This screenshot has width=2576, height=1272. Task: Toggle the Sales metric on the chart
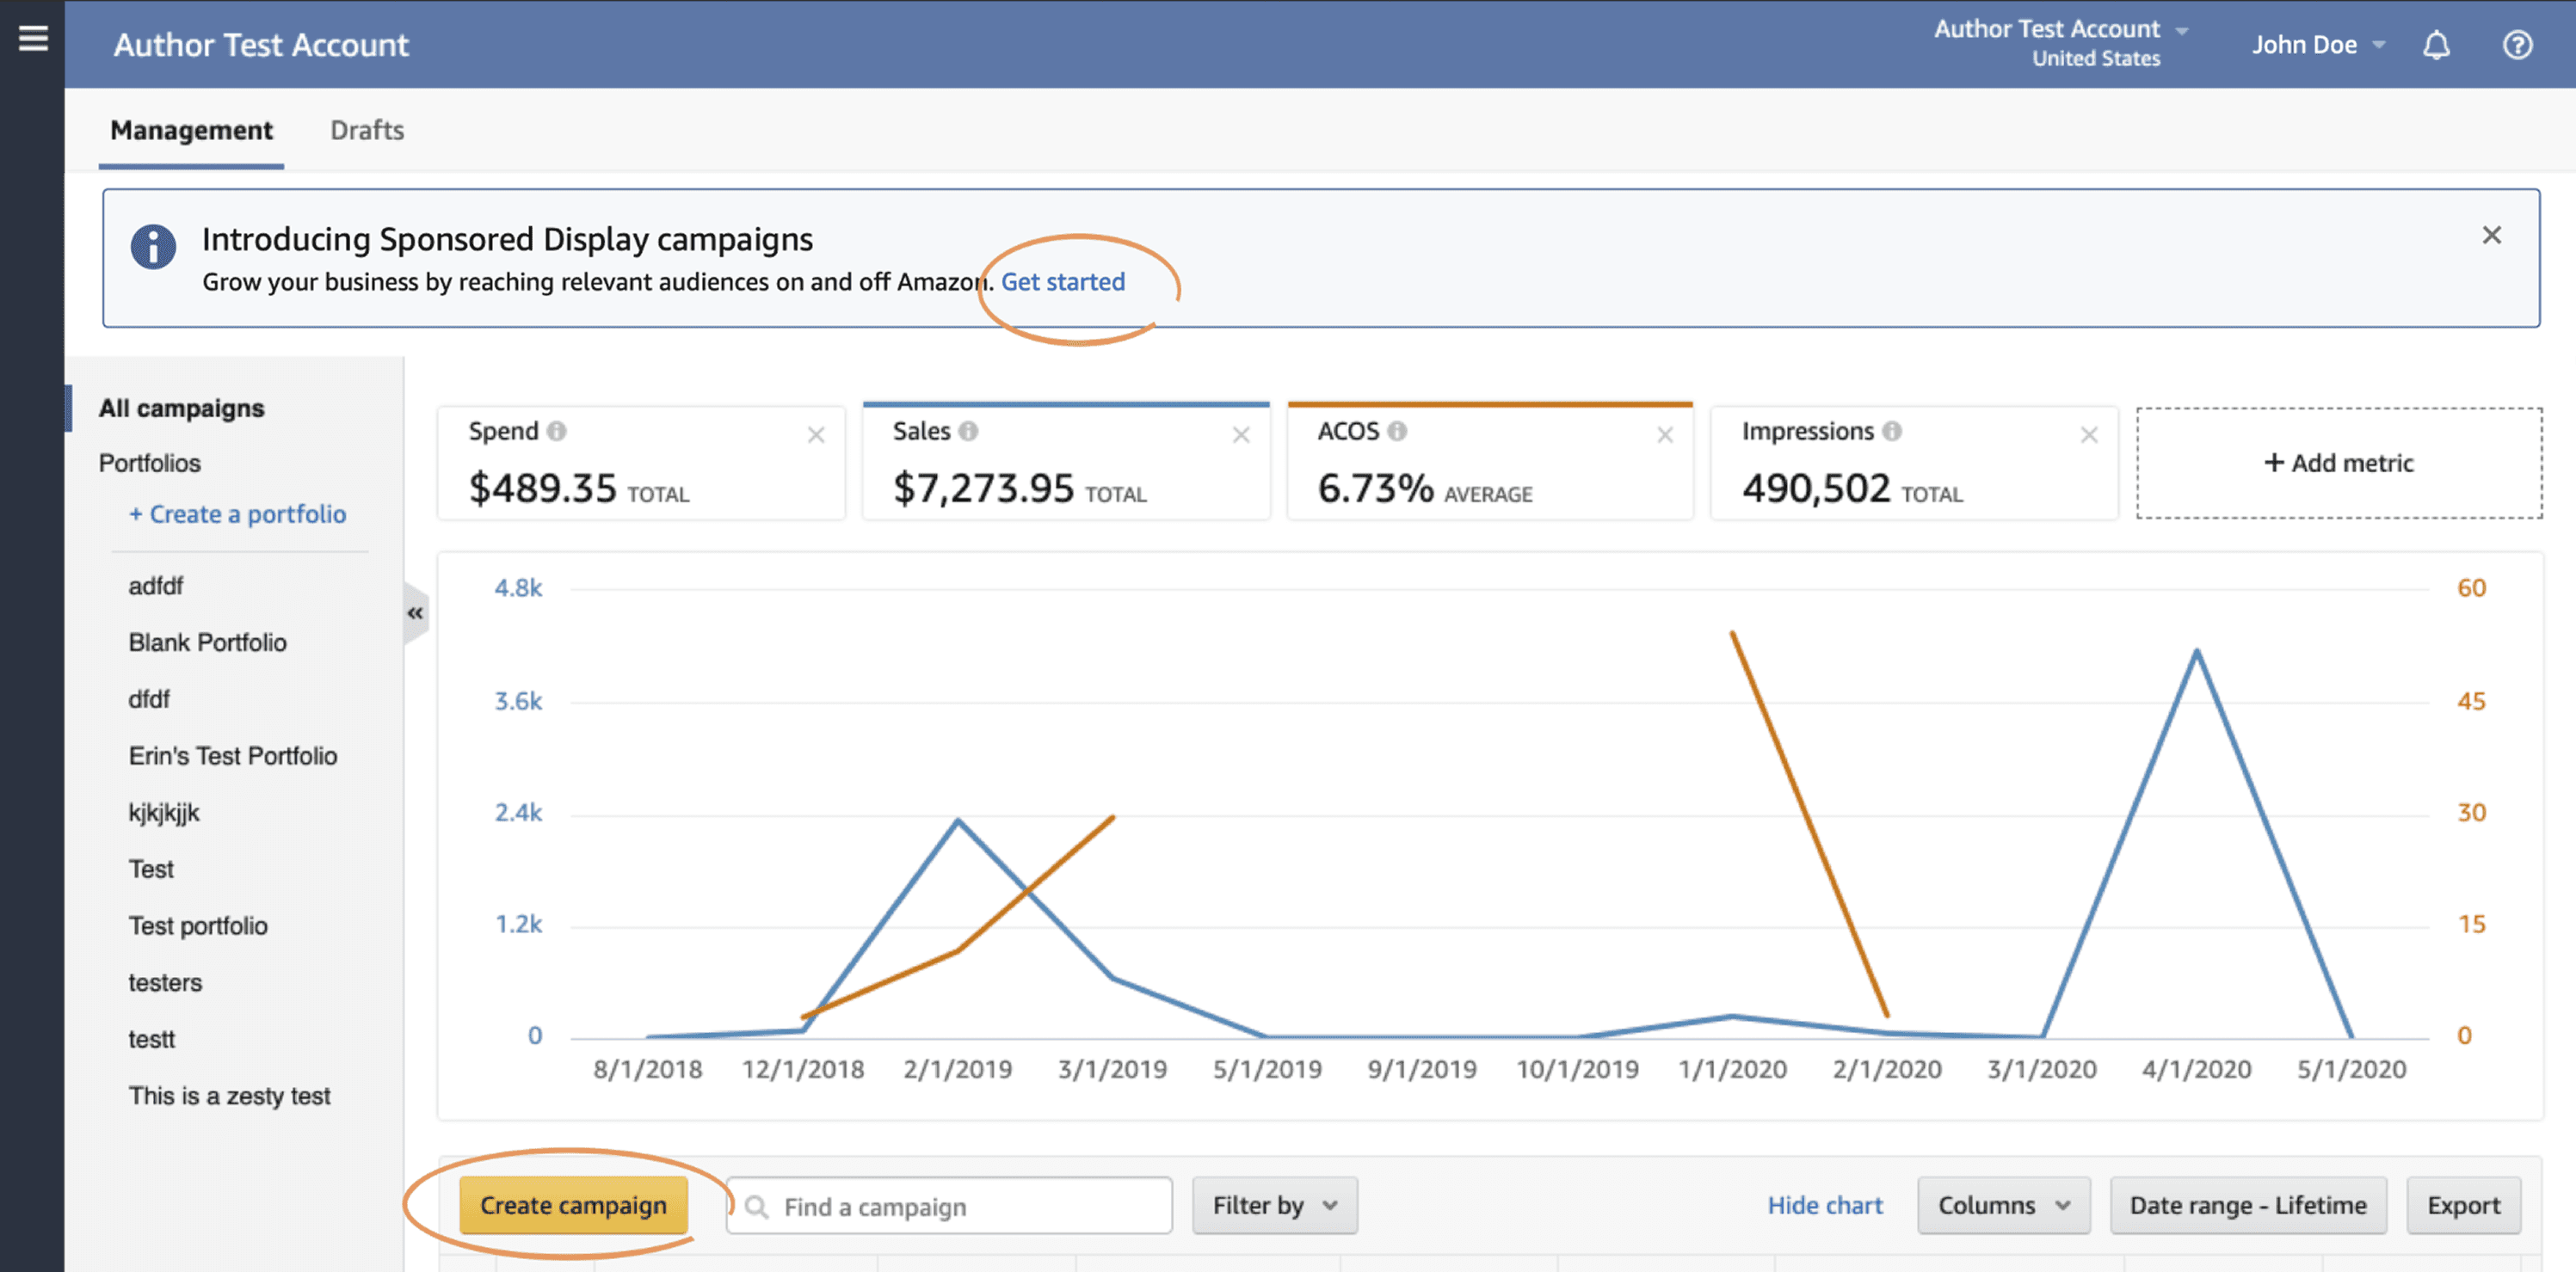1065,462
